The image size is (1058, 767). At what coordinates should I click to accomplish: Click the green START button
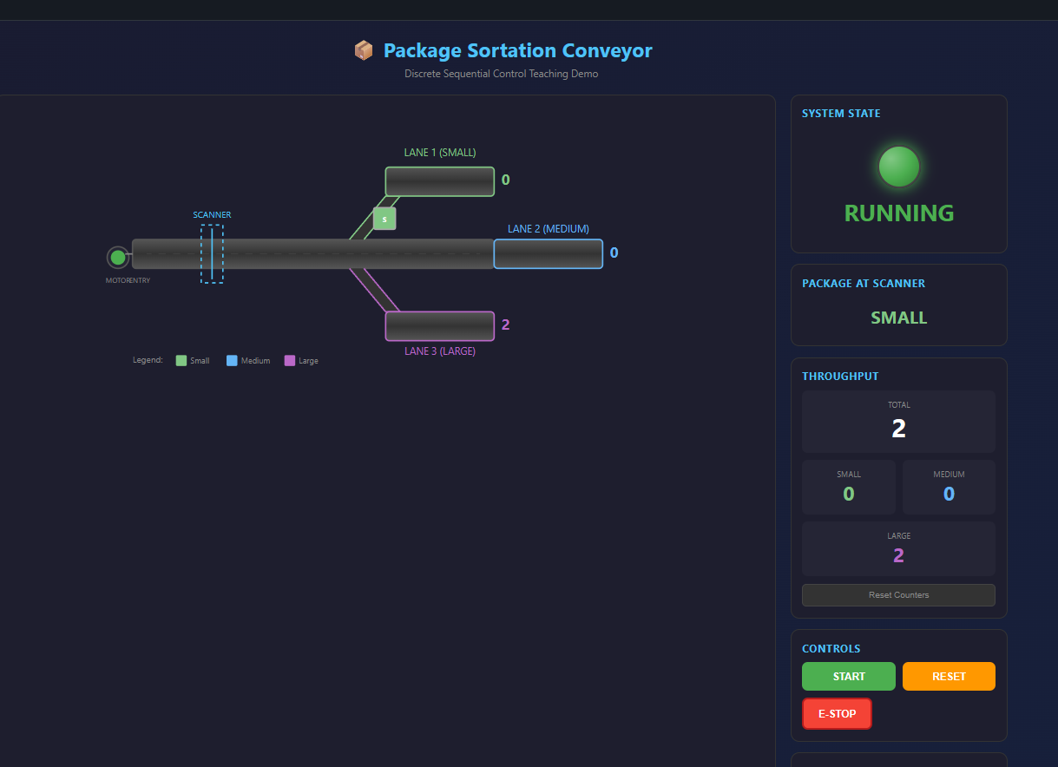(848, 676)
